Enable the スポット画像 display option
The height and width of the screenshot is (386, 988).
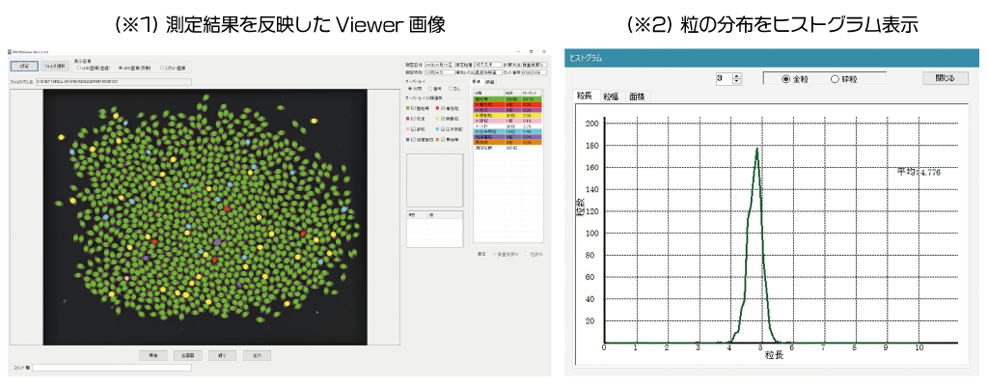[x=161, y=69]
